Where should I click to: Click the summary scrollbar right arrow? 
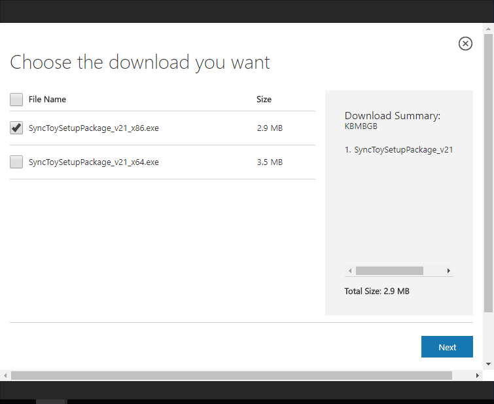(x=449, y=270)
